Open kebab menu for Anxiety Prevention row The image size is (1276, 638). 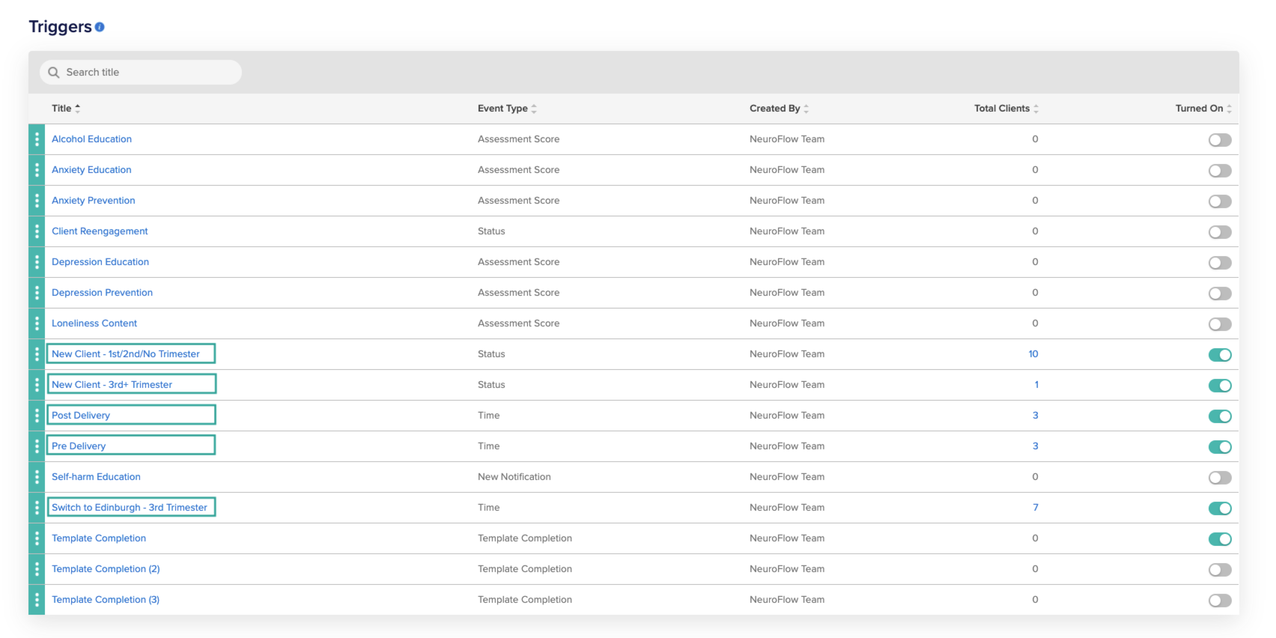pyautogui.click(x=37, y=201)
